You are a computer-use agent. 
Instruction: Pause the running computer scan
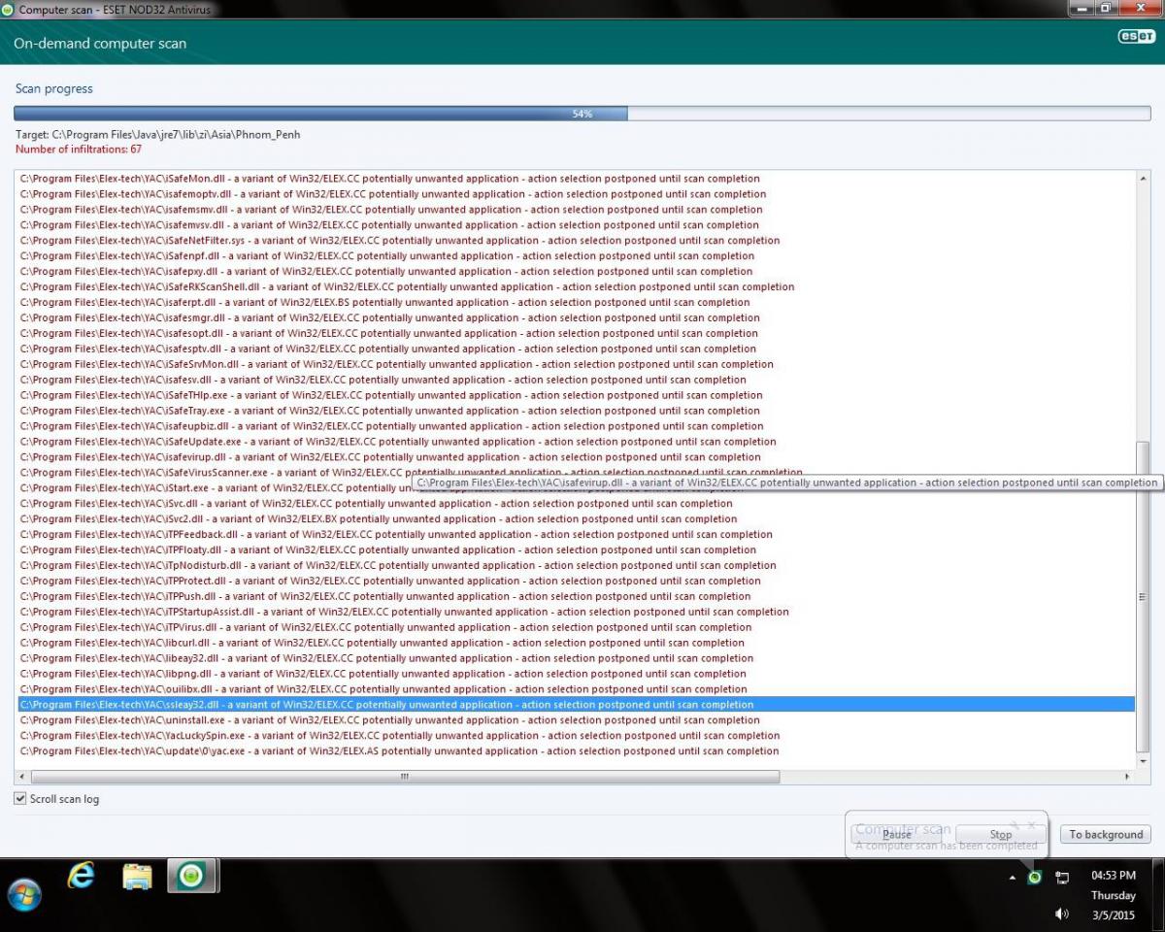click(x=897, y=834)
